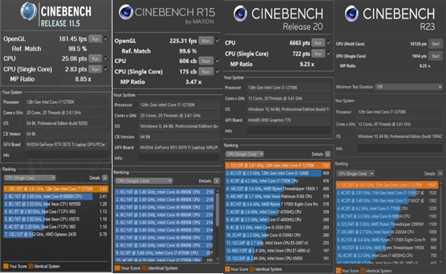
Task: Click the orange Your Score swatch in 11.5
Action: click(x=6, y=267)
